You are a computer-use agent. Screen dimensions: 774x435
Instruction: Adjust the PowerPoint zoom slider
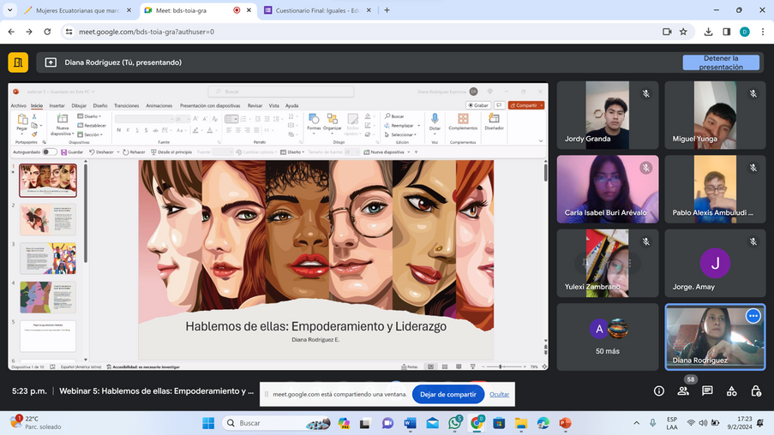500,366
